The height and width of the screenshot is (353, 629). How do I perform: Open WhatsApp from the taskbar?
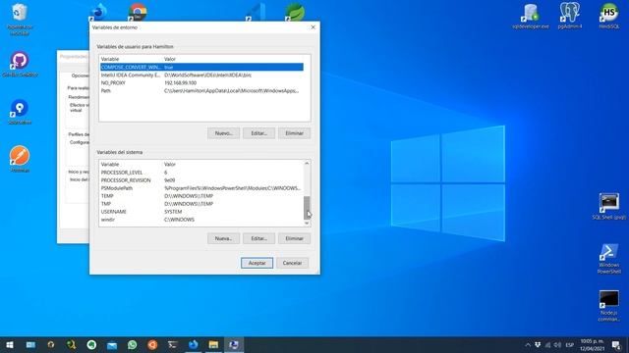132,344
